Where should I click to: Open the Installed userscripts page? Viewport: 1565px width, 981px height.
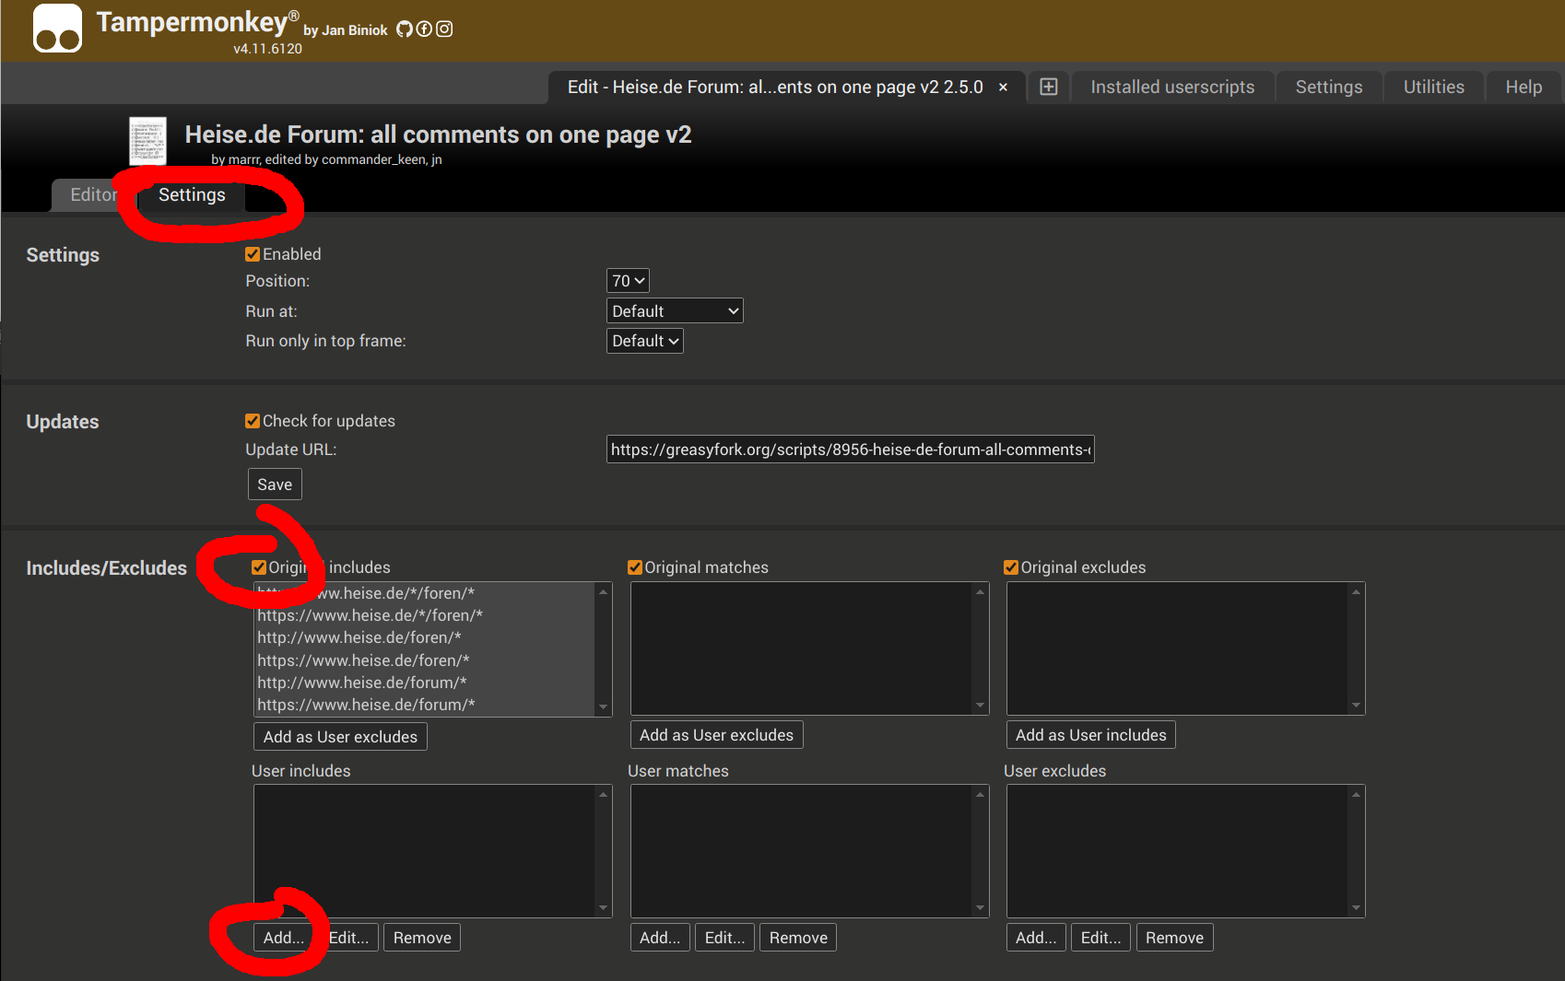click(x=1172, y=86)
